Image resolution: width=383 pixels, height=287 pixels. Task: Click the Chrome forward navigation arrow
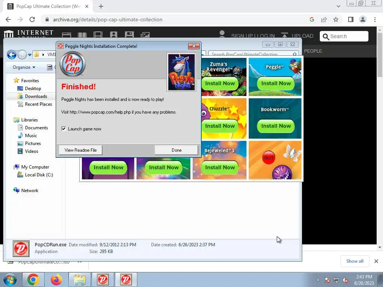(x=20, y=19)
